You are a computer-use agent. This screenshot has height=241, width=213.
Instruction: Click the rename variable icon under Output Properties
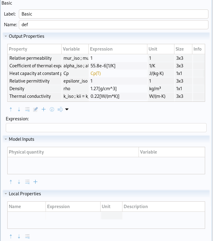pyautogui.click(x=60, y=109)
